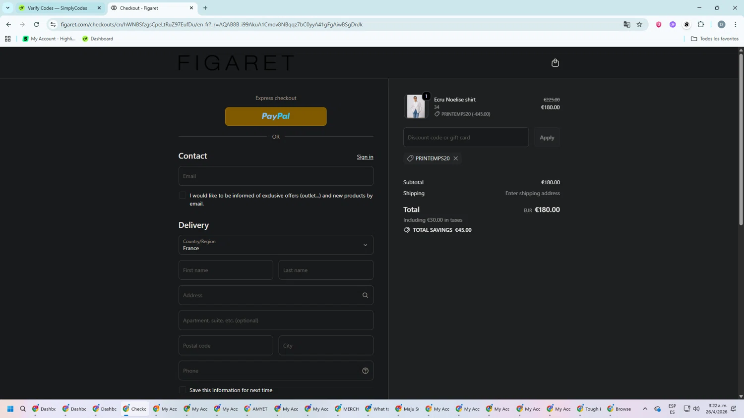Open the taskbar volume control
The width and height of the screenshot is (744, 418).
coord(696,409)
